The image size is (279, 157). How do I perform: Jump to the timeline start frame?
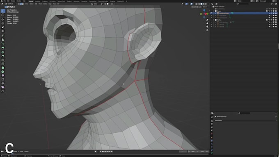coord(101,152)
